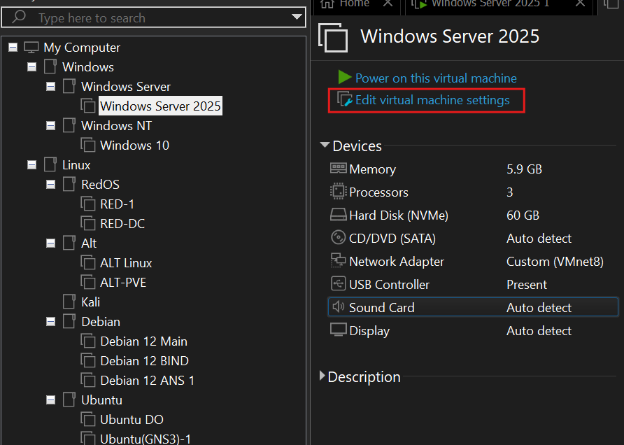This screenshot has width=624, height=445.
Task: Collapse the Debian folder in library
Action: (51, 322)
